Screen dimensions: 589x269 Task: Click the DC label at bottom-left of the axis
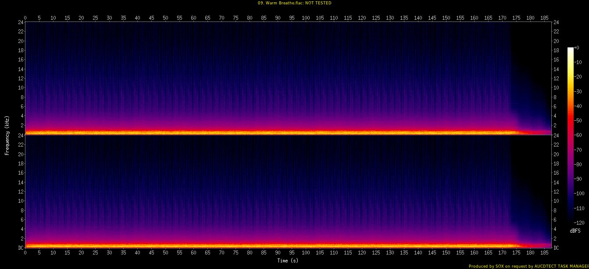point(21,247)
